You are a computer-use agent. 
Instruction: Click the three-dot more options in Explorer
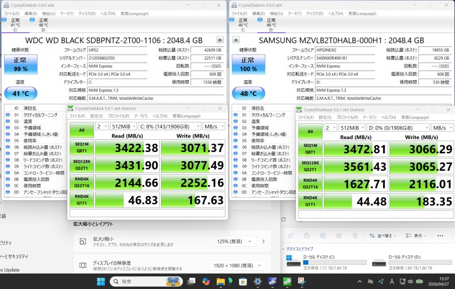tap(440, 236)
